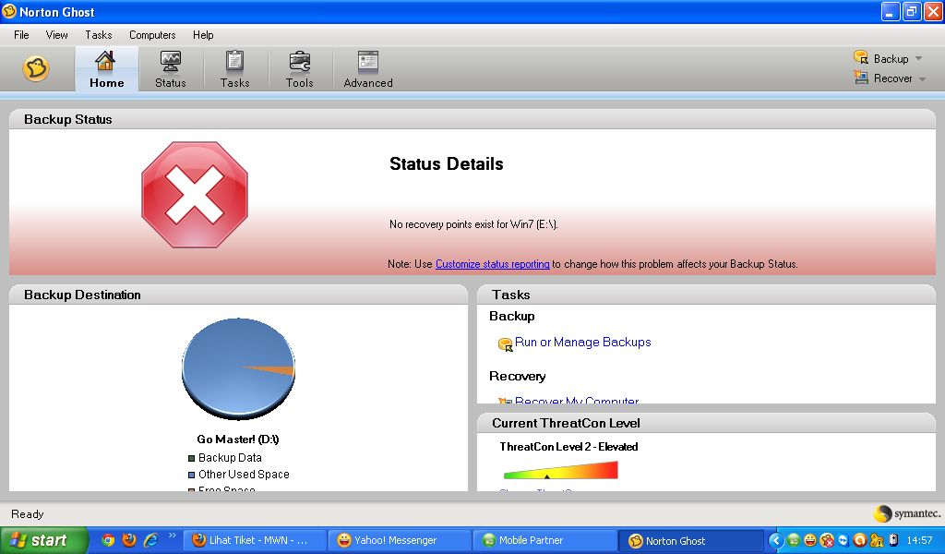Open the View menu
The width and height of the screenshot is (945, 554).
tap(56, 35)
